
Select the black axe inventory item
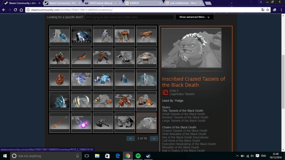coord(103,123)
